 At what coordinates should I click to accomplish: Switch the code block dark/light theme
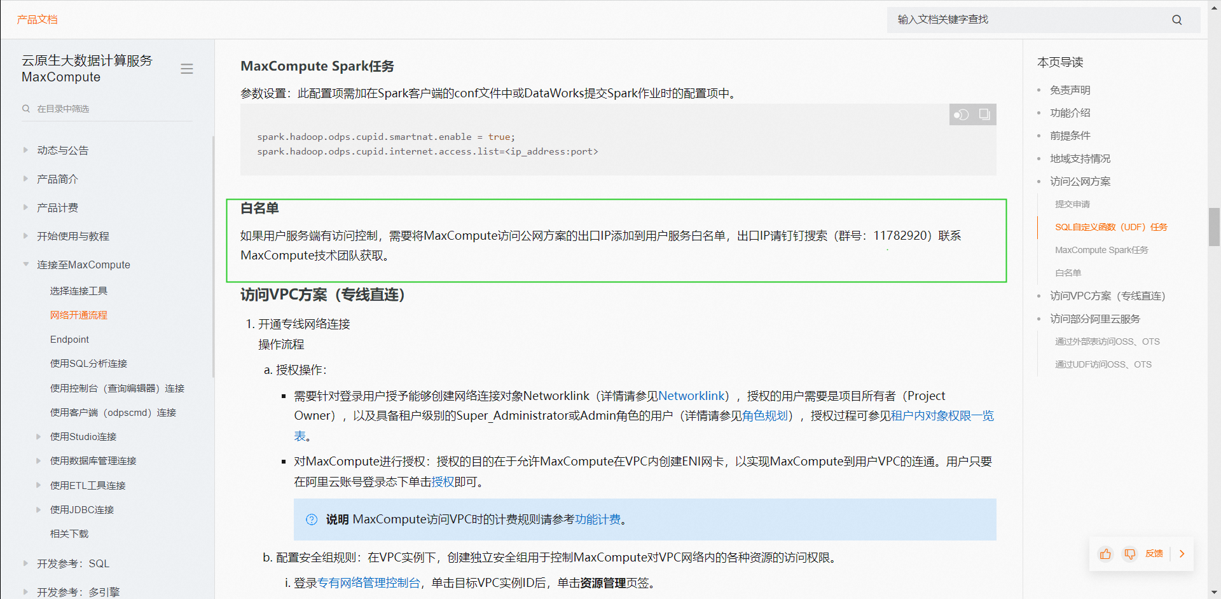pos(961,114)
